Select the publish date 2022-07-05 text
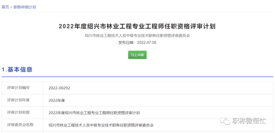Screen dimensions: 275x133 tap(147, 43)
